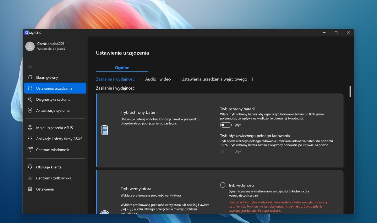Select the Tryb wydajności radio button
This screenshot has width=377, height=223.
[x=223, y=185]
